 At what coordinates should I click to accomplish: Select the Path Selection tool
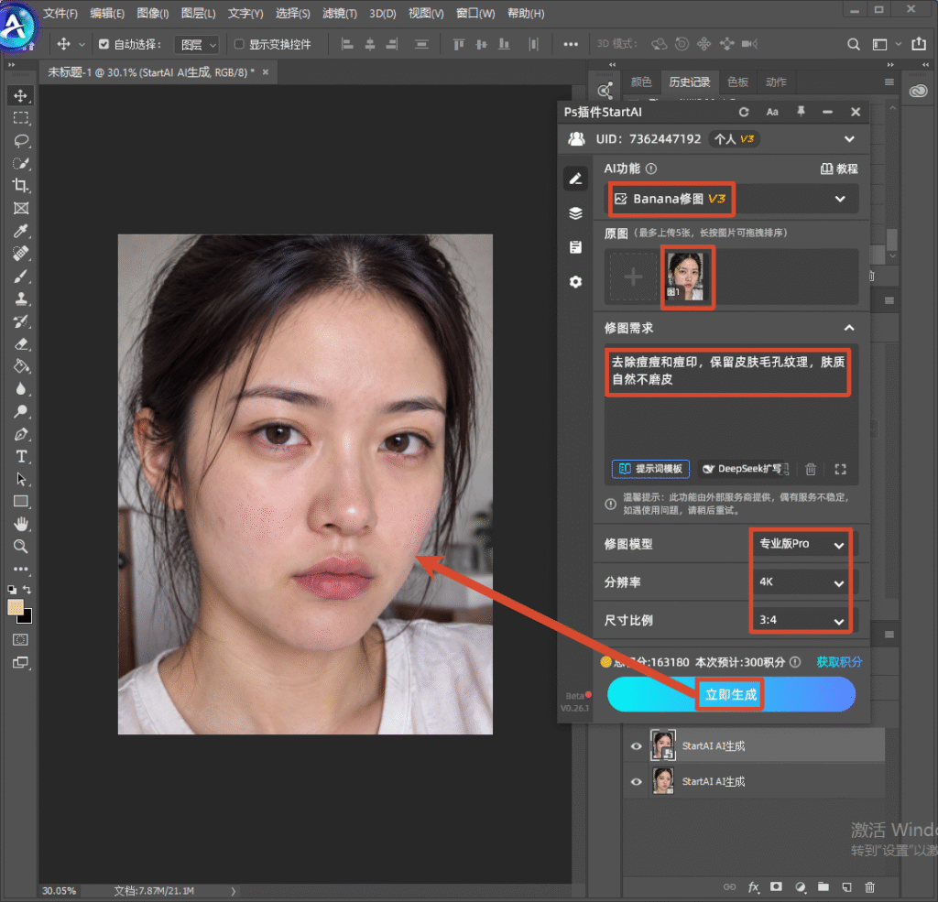point(21,479)
